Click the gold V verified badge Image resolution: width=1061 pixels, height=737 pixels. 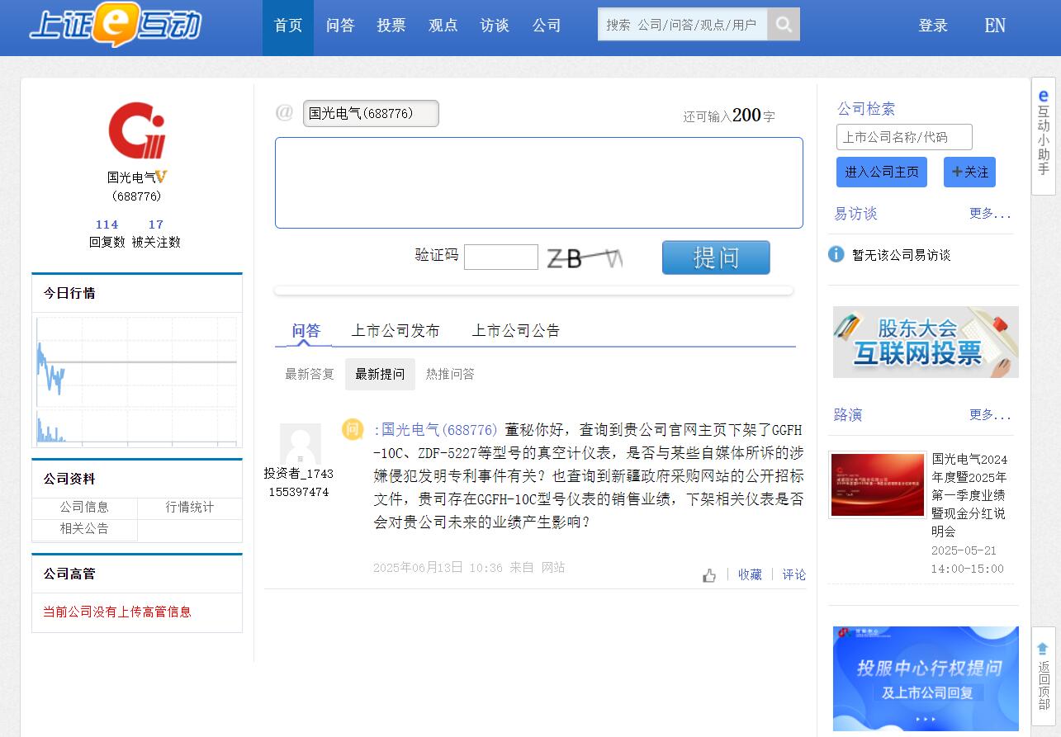pos(162,177)
